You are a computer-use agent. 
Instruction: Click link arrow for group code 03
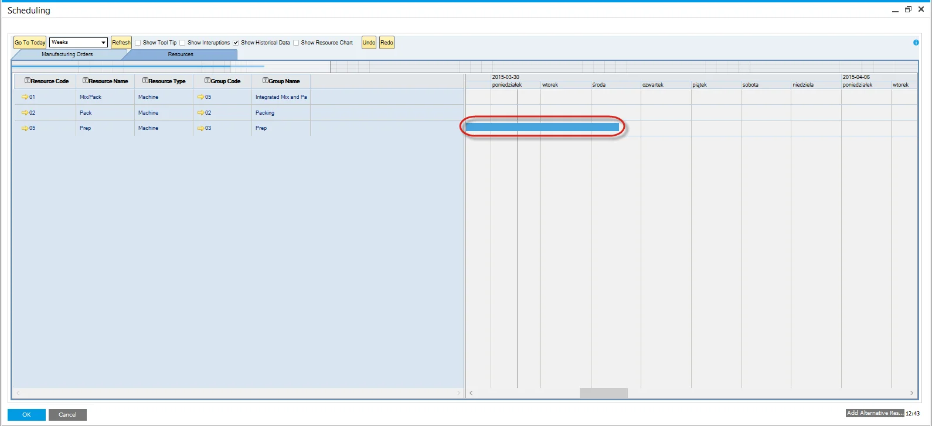(200, 128)
